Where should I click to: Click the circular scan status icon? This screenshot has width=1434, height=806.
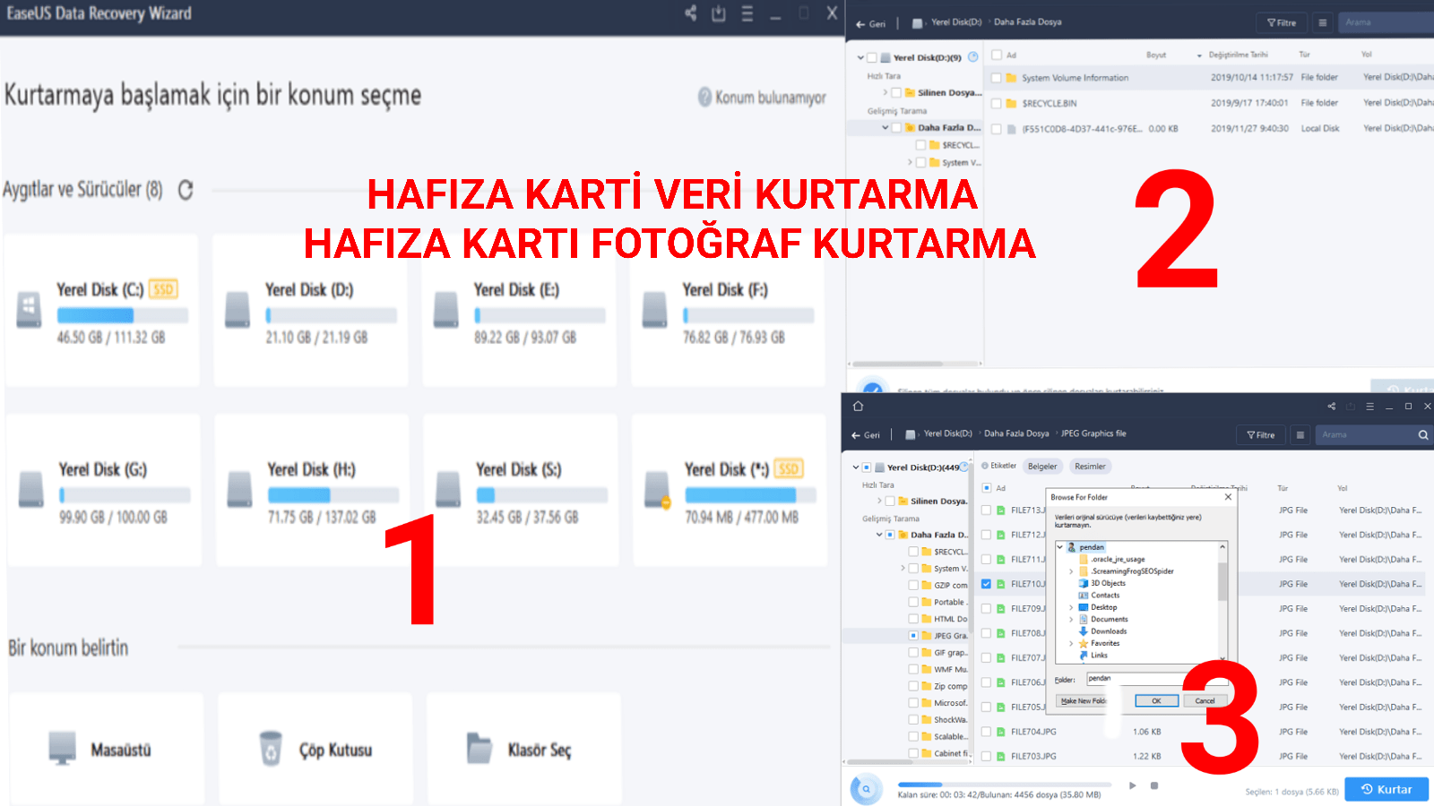(866, 789)
